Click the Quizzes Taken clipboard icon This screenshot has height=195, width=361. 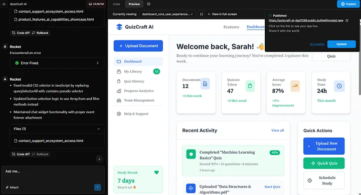pos(250,86)
